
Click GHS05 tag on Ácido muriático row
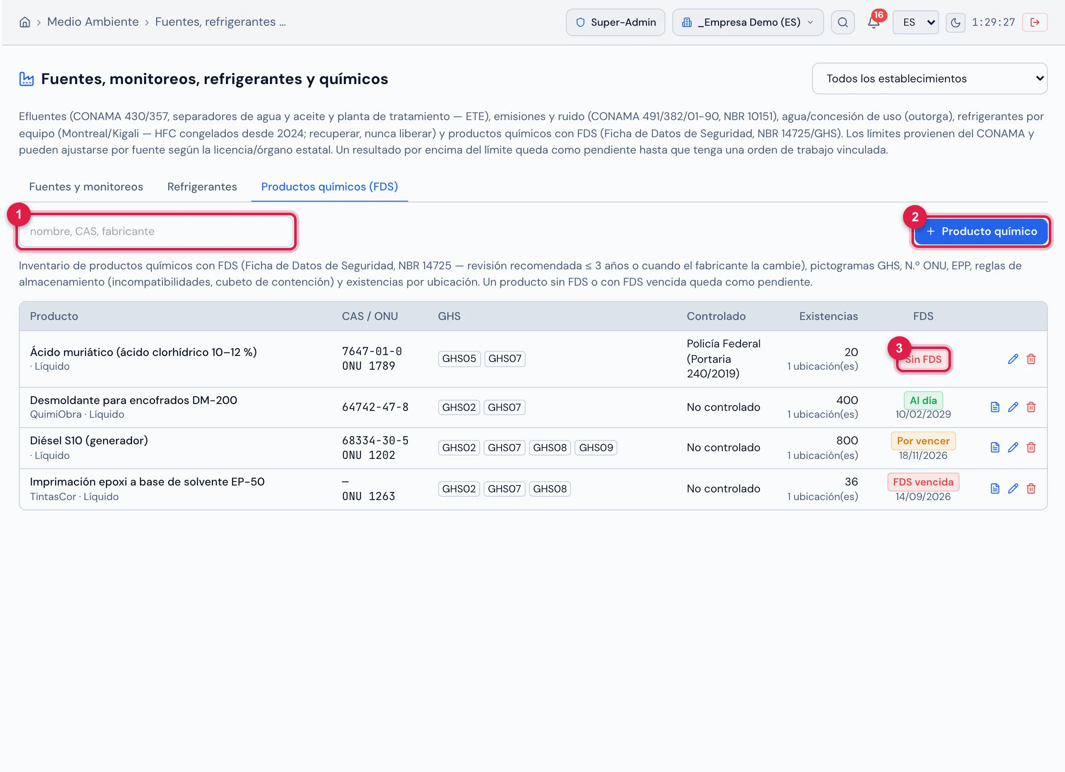[459, 359]
